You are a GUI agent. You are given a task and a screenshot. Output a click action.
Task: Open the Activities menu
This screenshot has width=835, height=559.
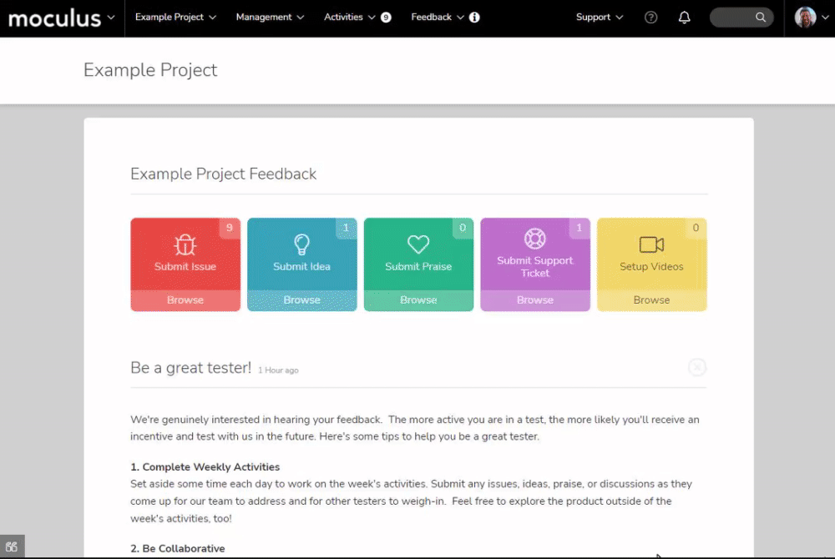(x=349, y=18)
